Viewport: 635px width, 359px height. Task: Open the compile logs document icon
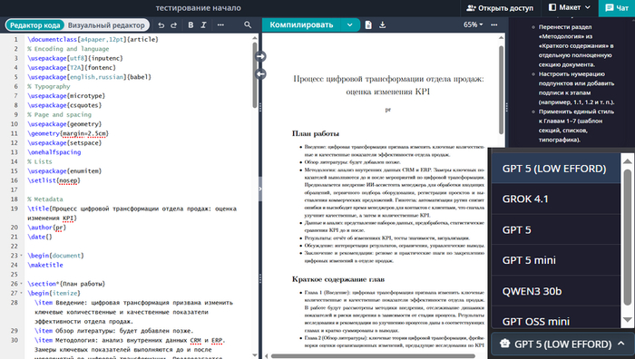tap(368, 25)
